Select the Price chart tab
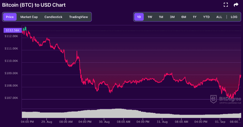The width and height of the screenshot is (243, 127). pyautogui.click(x=10, y=17)
